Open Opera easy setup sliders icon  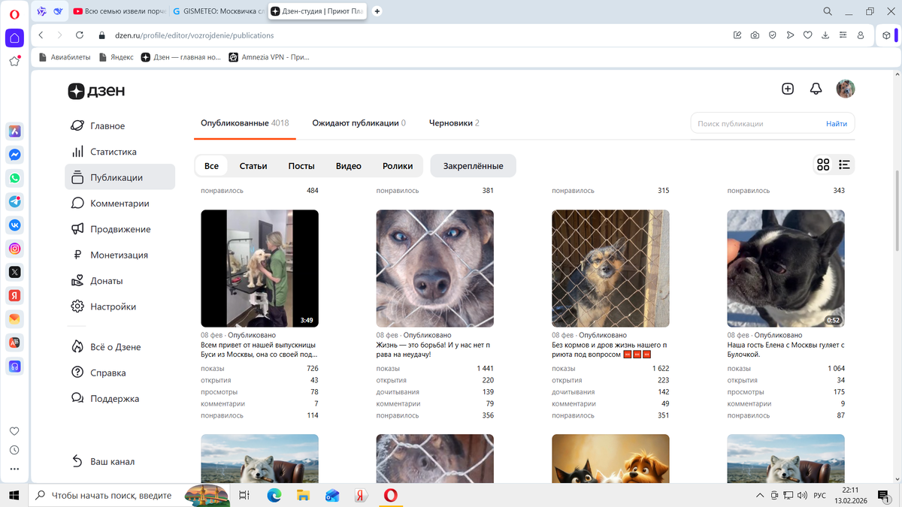[843, 35]
